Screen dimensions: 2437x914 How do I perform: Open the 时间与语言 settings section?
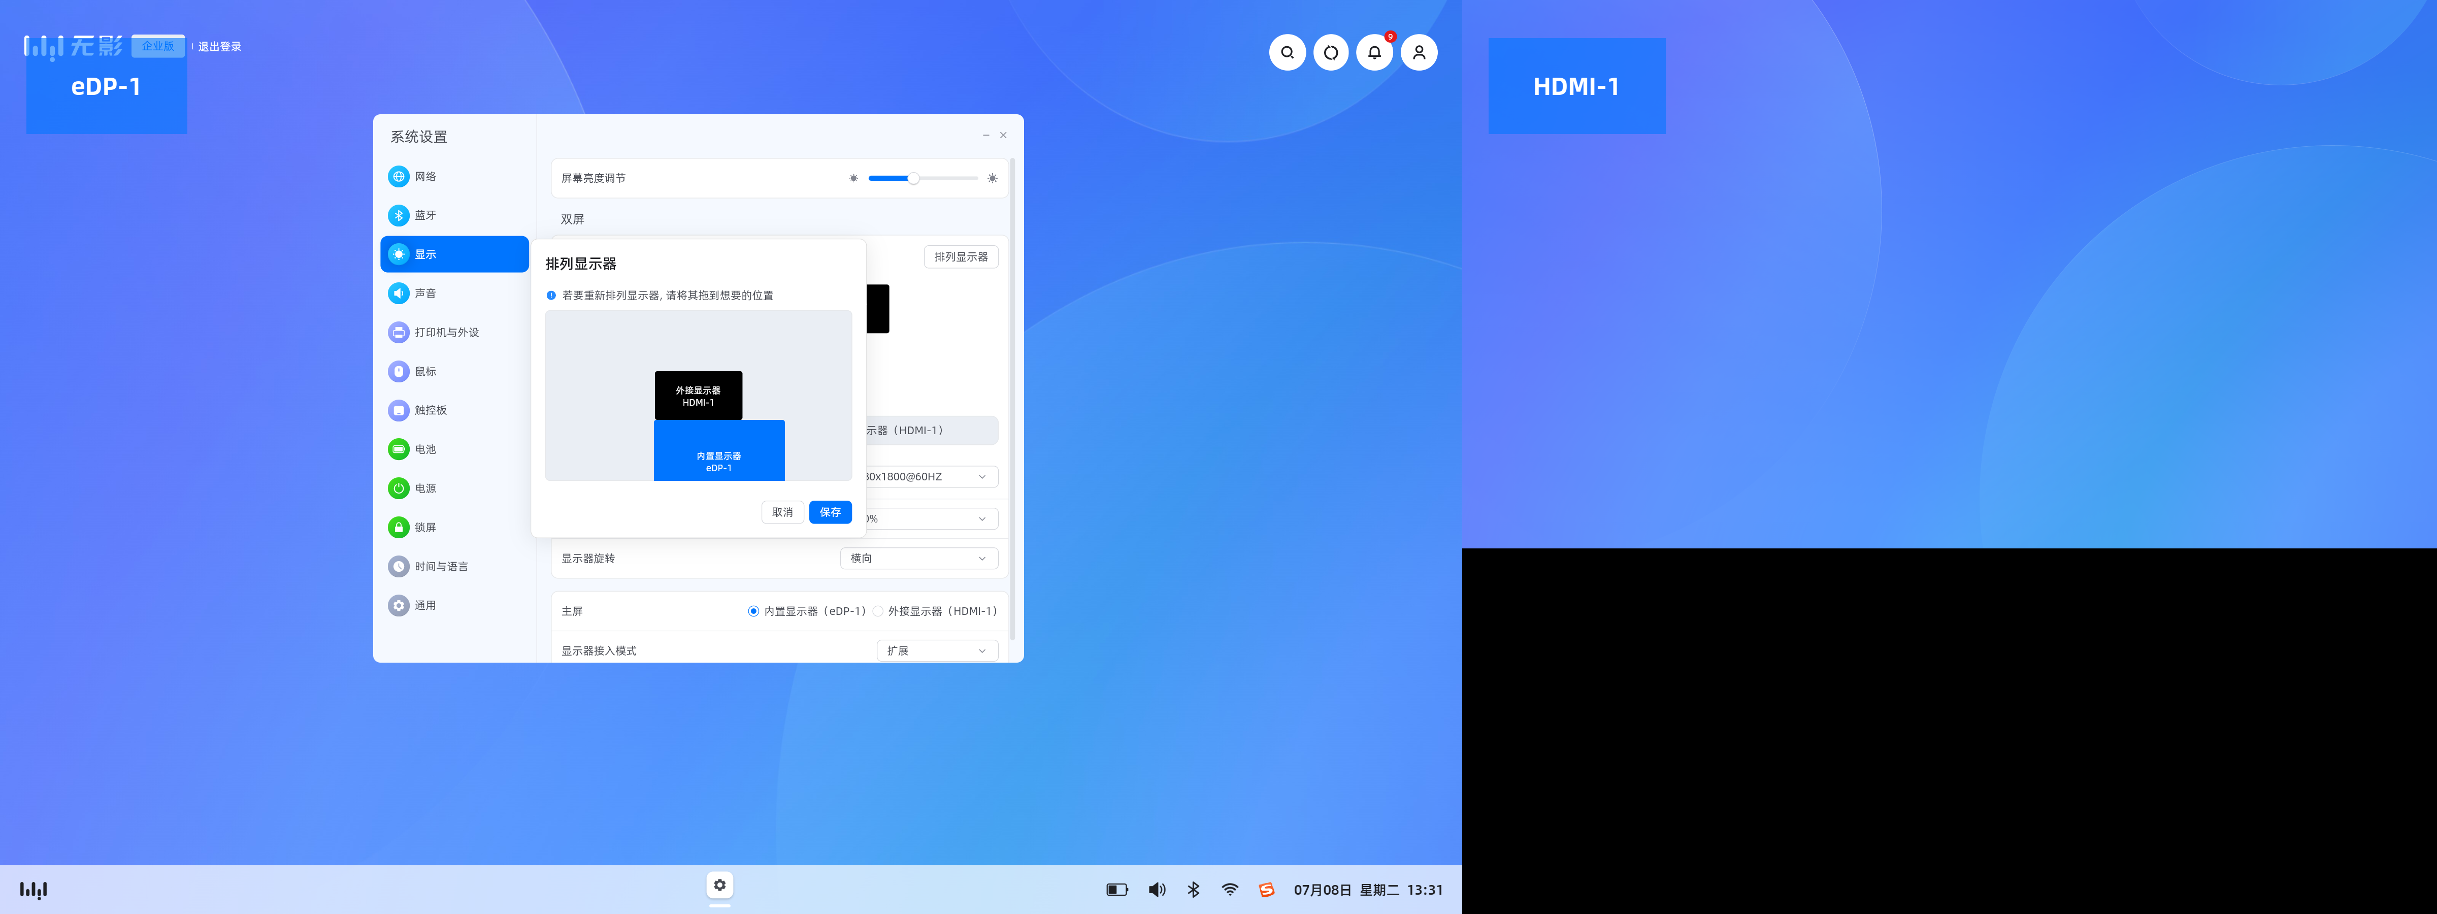pyautogui.click(x=454, y=567)
